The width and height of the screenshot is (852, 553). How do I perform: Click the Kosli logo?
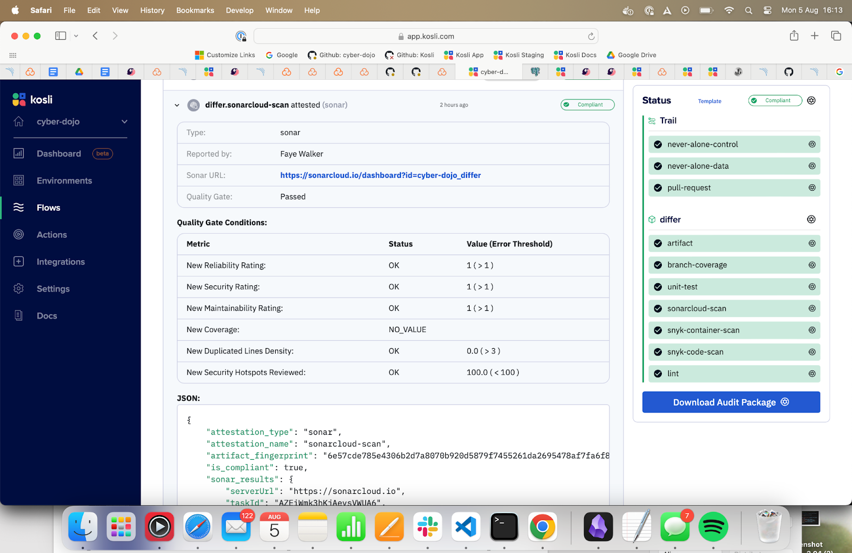[x=32, y=100]
